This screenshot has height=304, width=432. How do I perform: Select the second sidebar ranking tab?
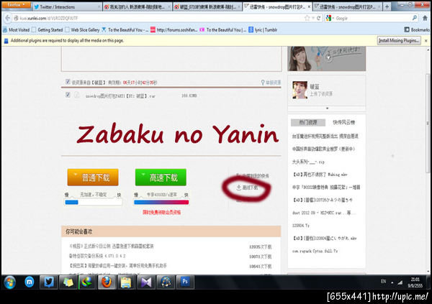point(343,122)
